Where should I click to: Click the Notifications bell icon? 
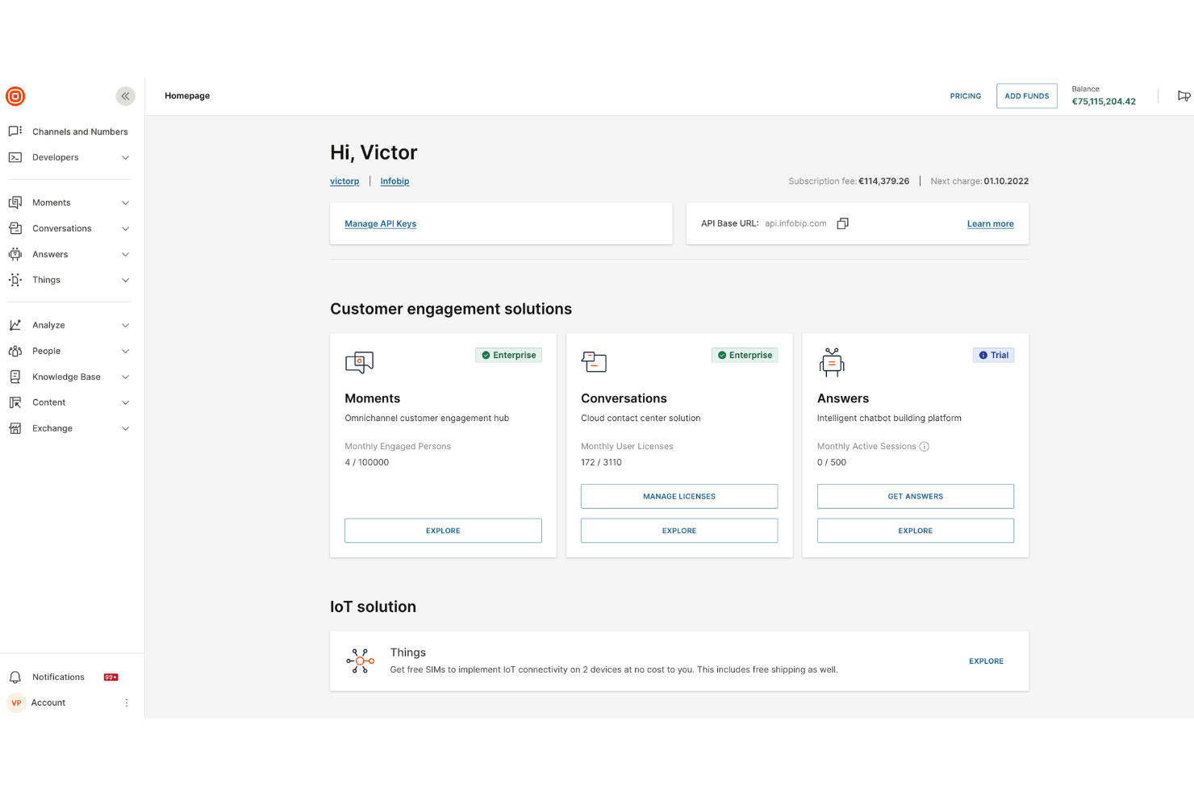pyautogui.click(x=15, y=677)
